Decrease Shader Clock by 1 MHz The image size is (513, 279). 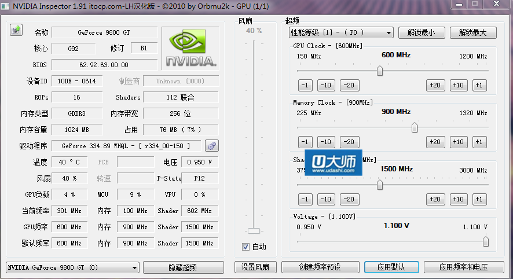[305, 199]
